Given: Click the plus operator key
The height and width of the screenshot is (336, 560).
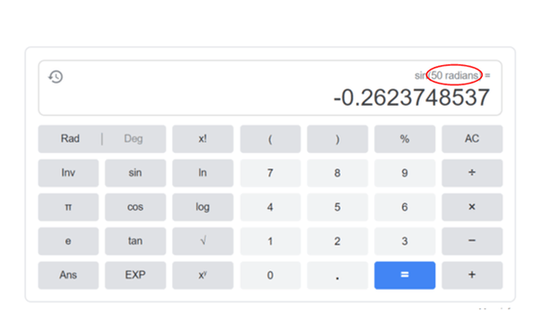Looking at the screenshot, I should (472, 275).
